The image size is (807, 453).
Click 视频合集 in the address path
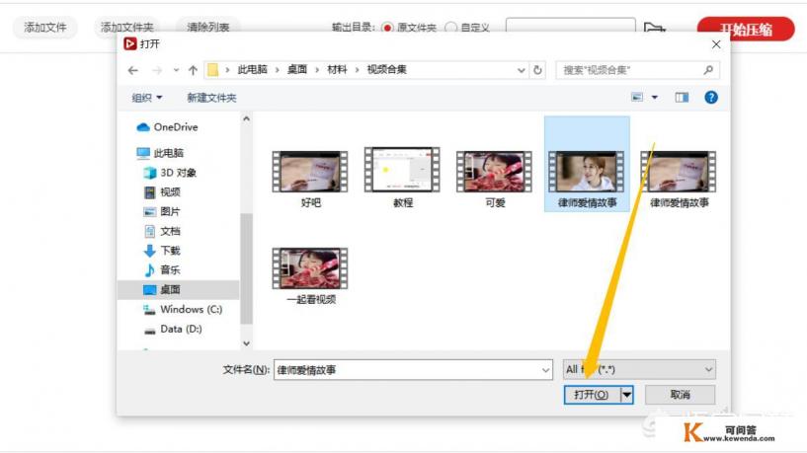click(386, 69)
